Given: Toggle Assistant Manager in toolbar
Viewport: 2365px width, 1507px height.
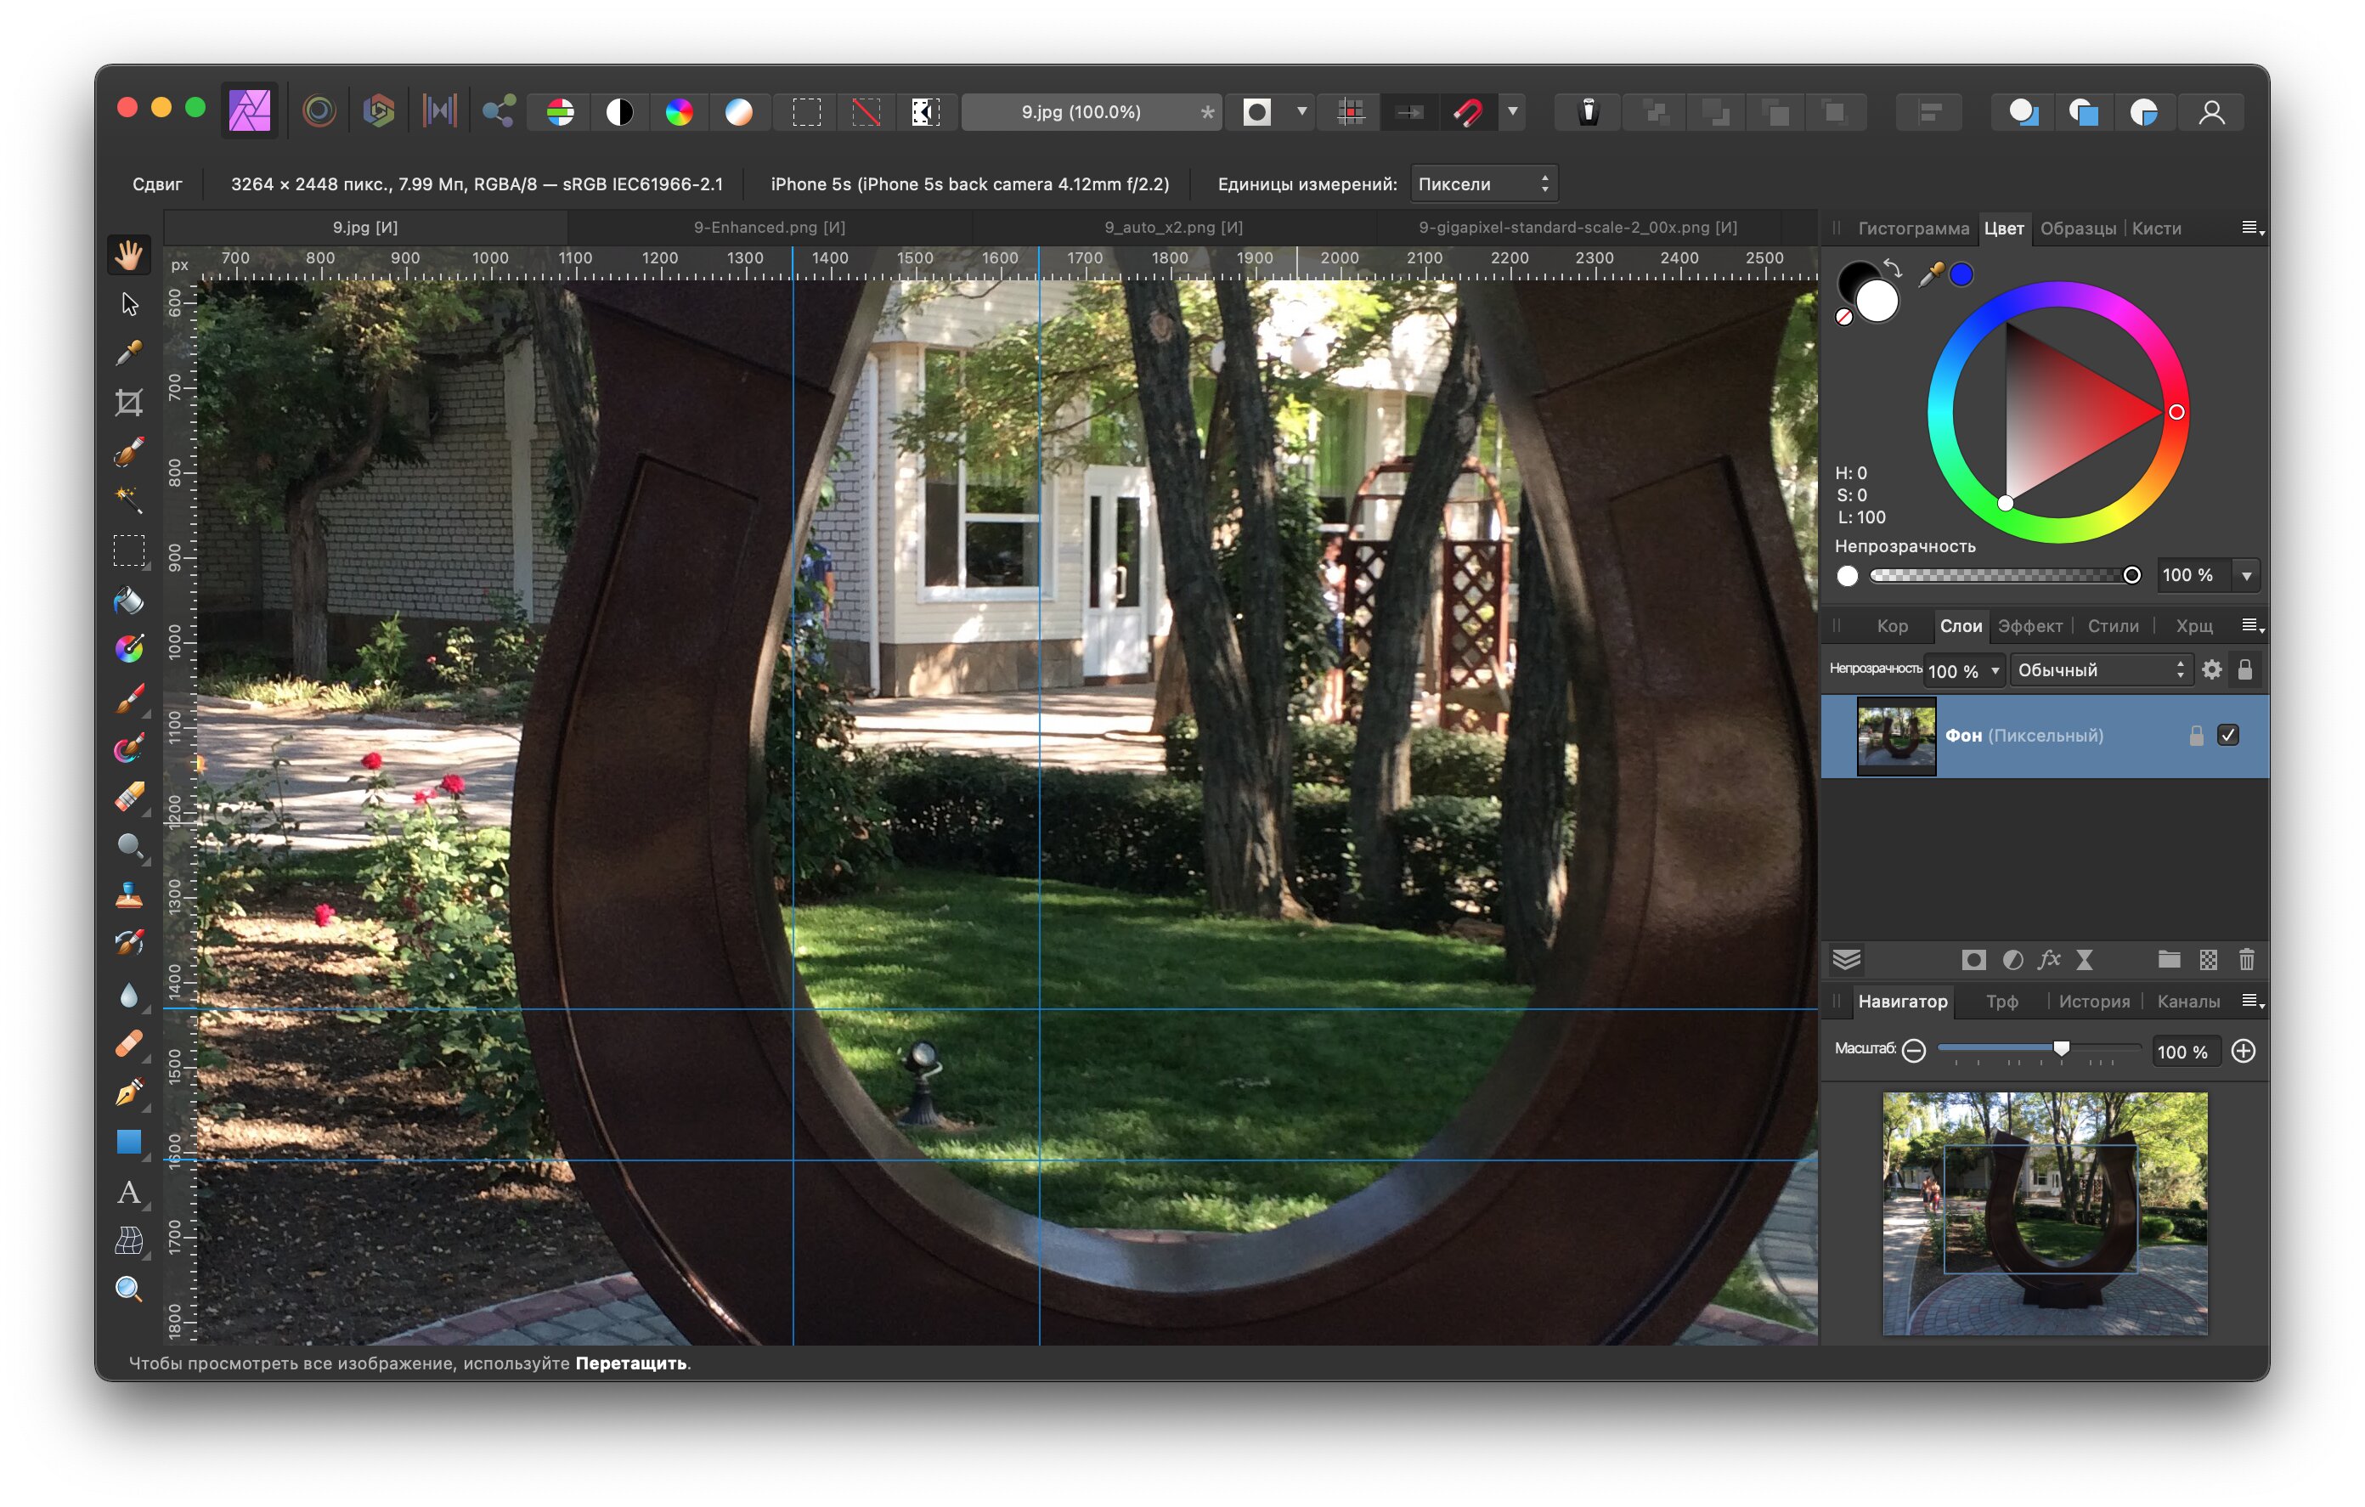Looking at the screenshot, I should pos(1588,112).
